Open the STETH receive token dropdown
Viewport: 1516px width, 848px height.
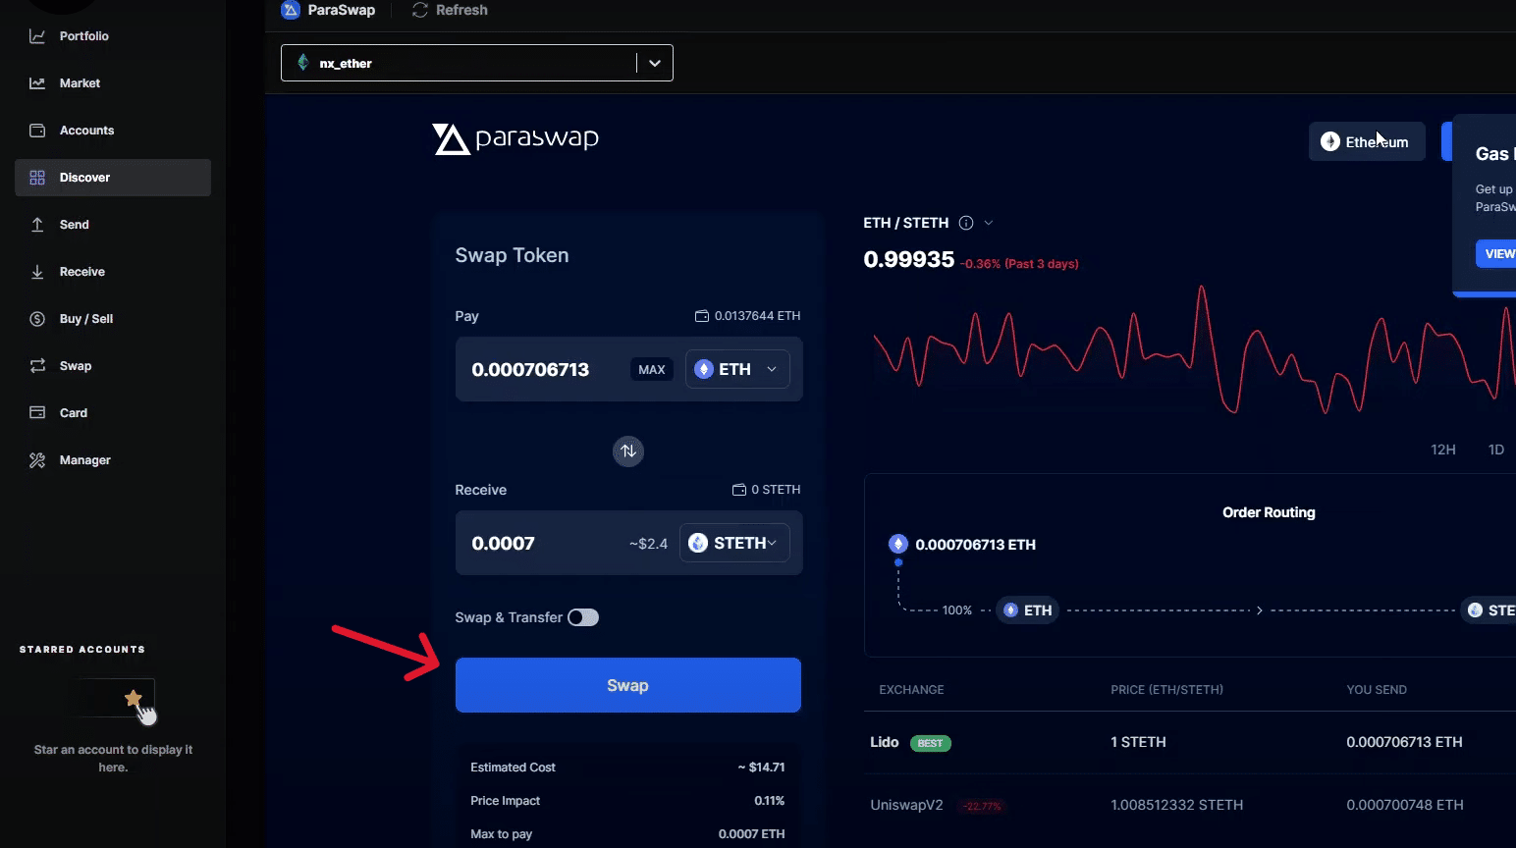coord(734,543)
